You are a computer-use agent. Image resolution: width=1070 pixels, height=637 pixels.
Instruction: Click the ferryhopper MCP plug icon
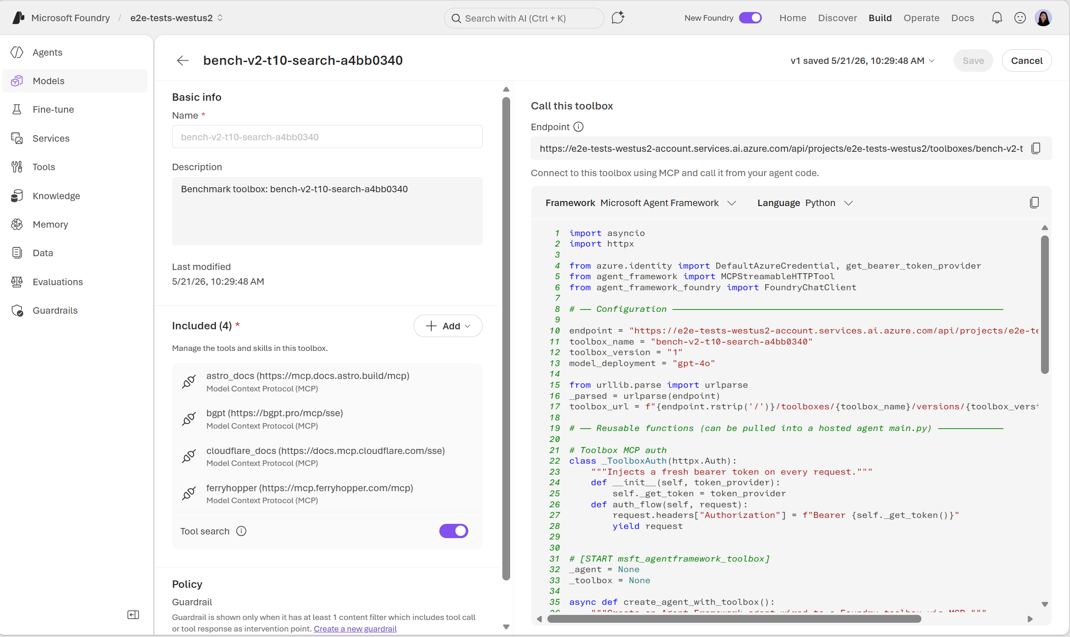pyautogui.click(x=189, y=494)
